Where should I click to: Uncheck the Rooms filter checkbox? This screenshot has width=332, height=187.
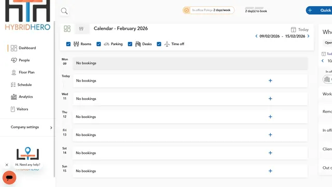[x=68, y=44]
